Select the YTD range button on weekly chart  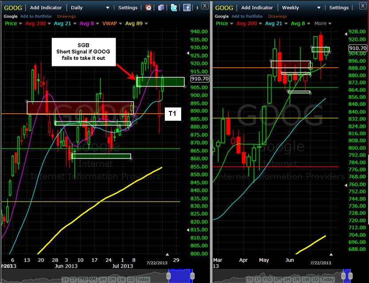[267, 279]
